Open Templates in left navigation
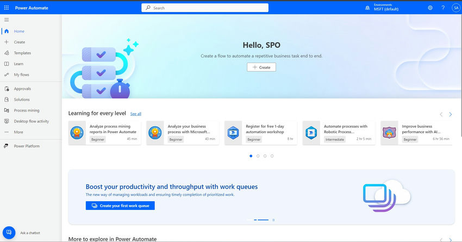Image resolution: width=462 pixels, height=242 pixels. pos(22,53)
